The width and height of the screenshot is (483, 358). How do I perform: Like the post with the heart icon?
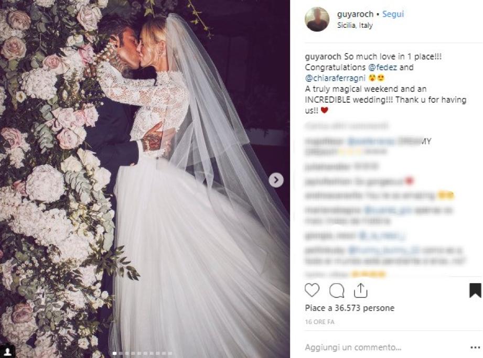(312, 290)
